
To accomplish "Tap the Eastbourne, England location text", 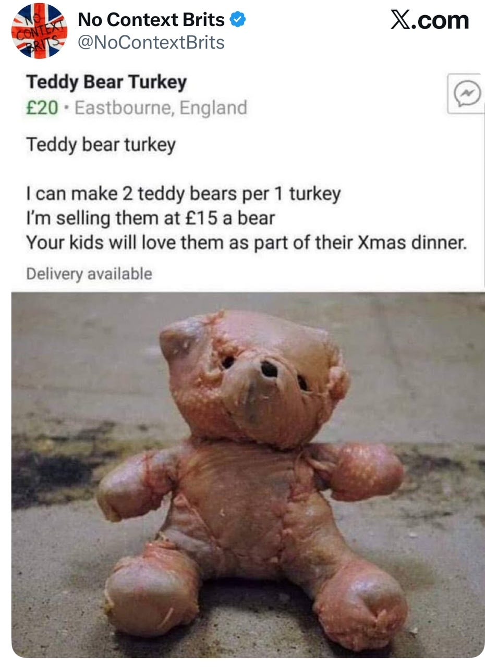I will point(161,108).
